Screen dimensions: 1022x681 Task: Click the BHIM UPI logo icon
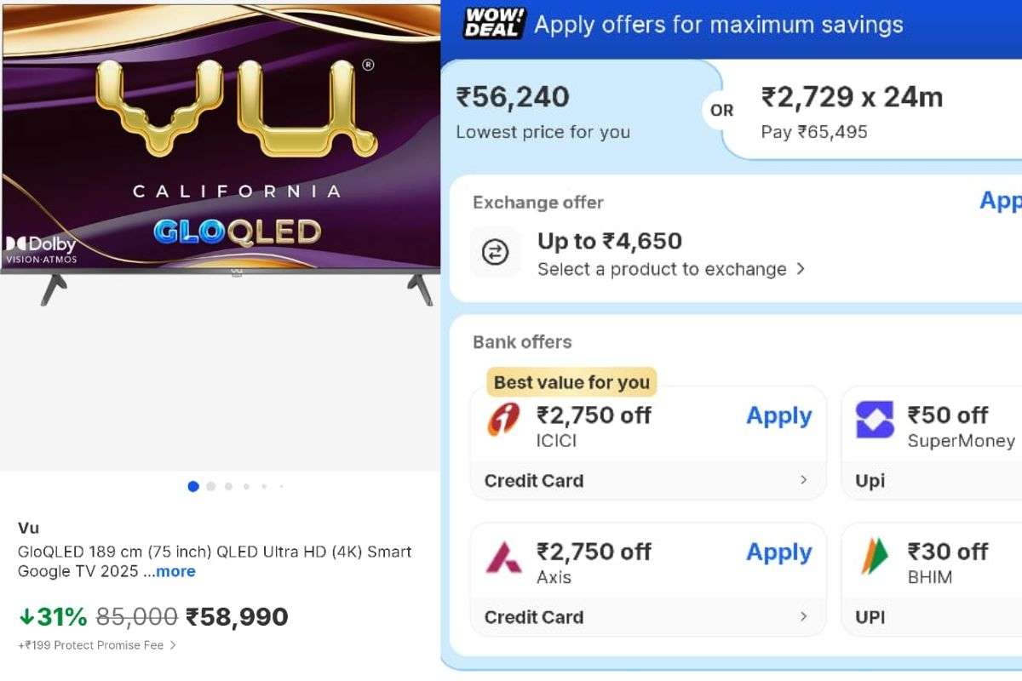(x=875, y=558)
